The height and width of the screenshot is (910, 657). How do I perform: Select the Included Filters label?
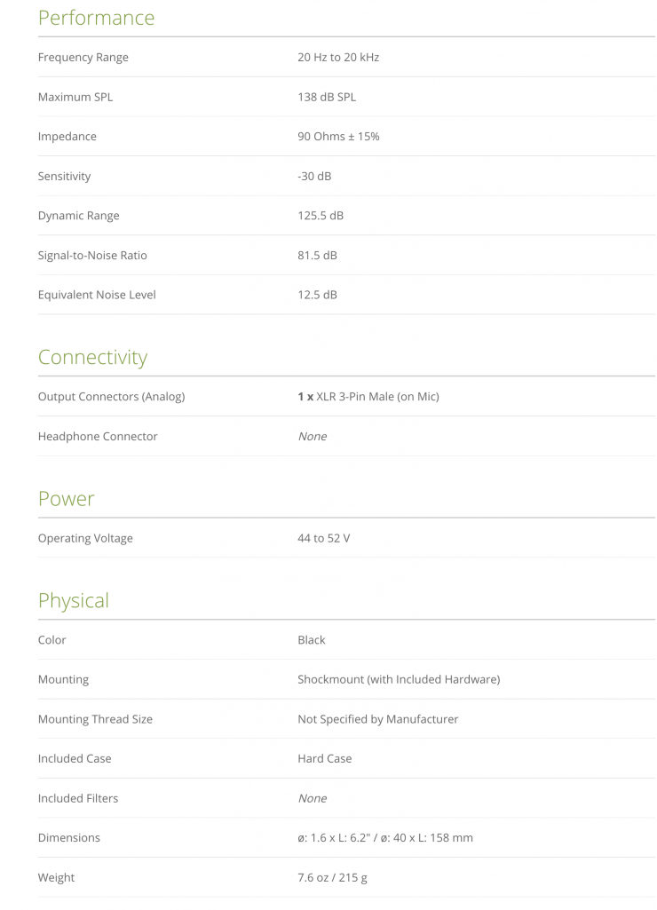click(77, 799)
